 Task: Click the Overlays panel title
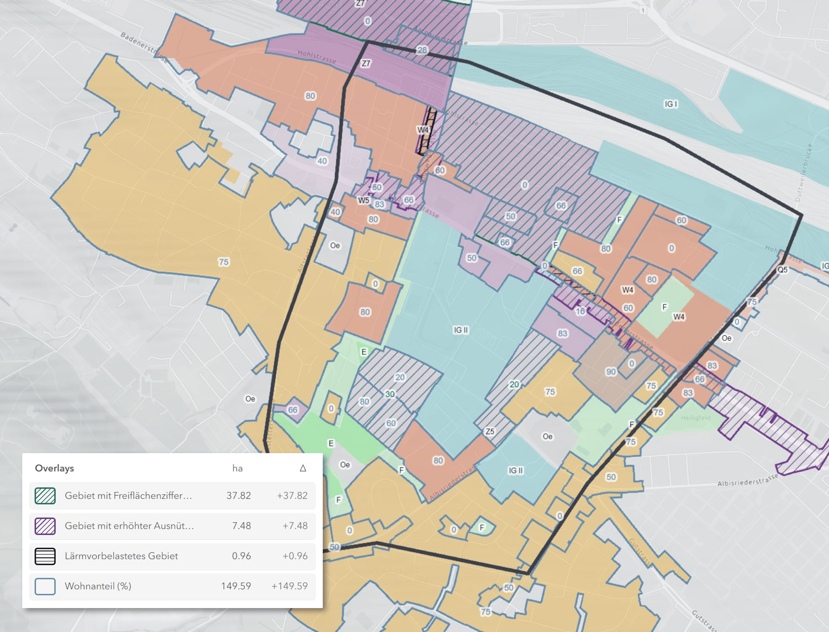tap(55, 468)
